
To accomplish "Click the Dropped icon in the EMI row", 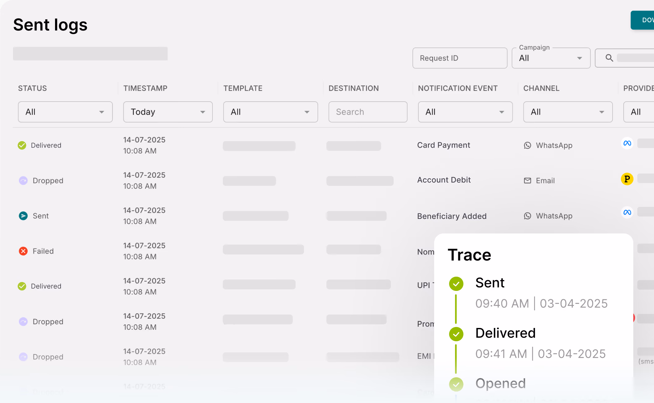I will pos(23,357).
